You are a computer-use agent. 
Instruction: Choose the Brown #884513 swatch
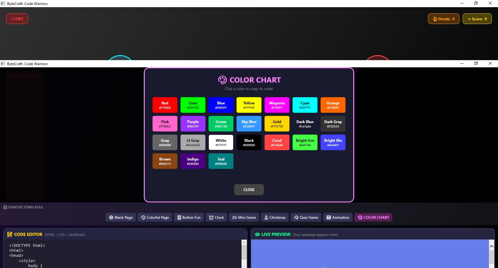[165, 161]
